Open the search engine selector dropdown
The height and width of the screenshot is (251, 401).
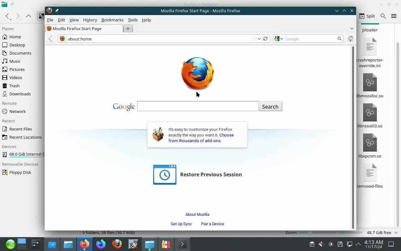click(x=279, y=39)
